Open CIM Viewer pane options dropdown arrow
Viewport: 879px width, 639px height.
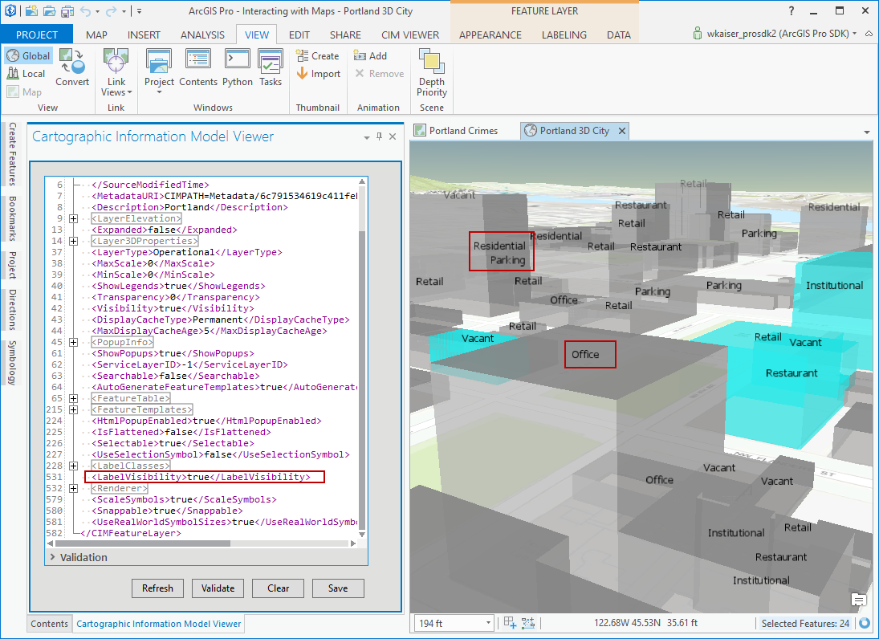click(367, 136)
